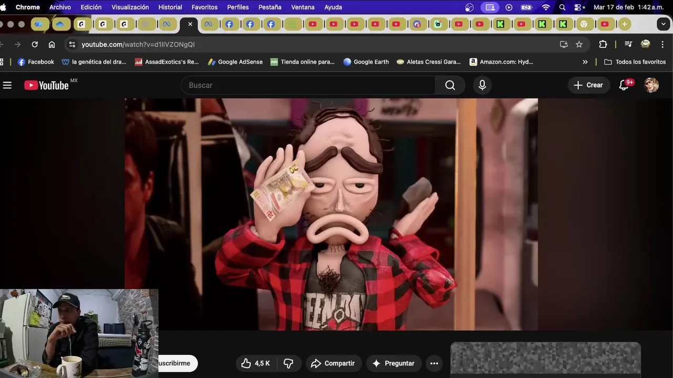
Task: Open the Perfiles menu
Action: click(238, 7)
